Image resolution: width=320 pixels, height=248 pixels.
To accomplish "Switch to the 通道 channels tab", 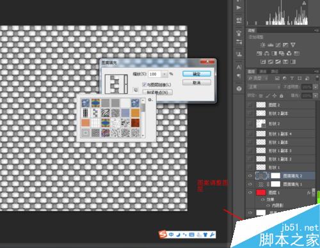I will click(263, 72).
